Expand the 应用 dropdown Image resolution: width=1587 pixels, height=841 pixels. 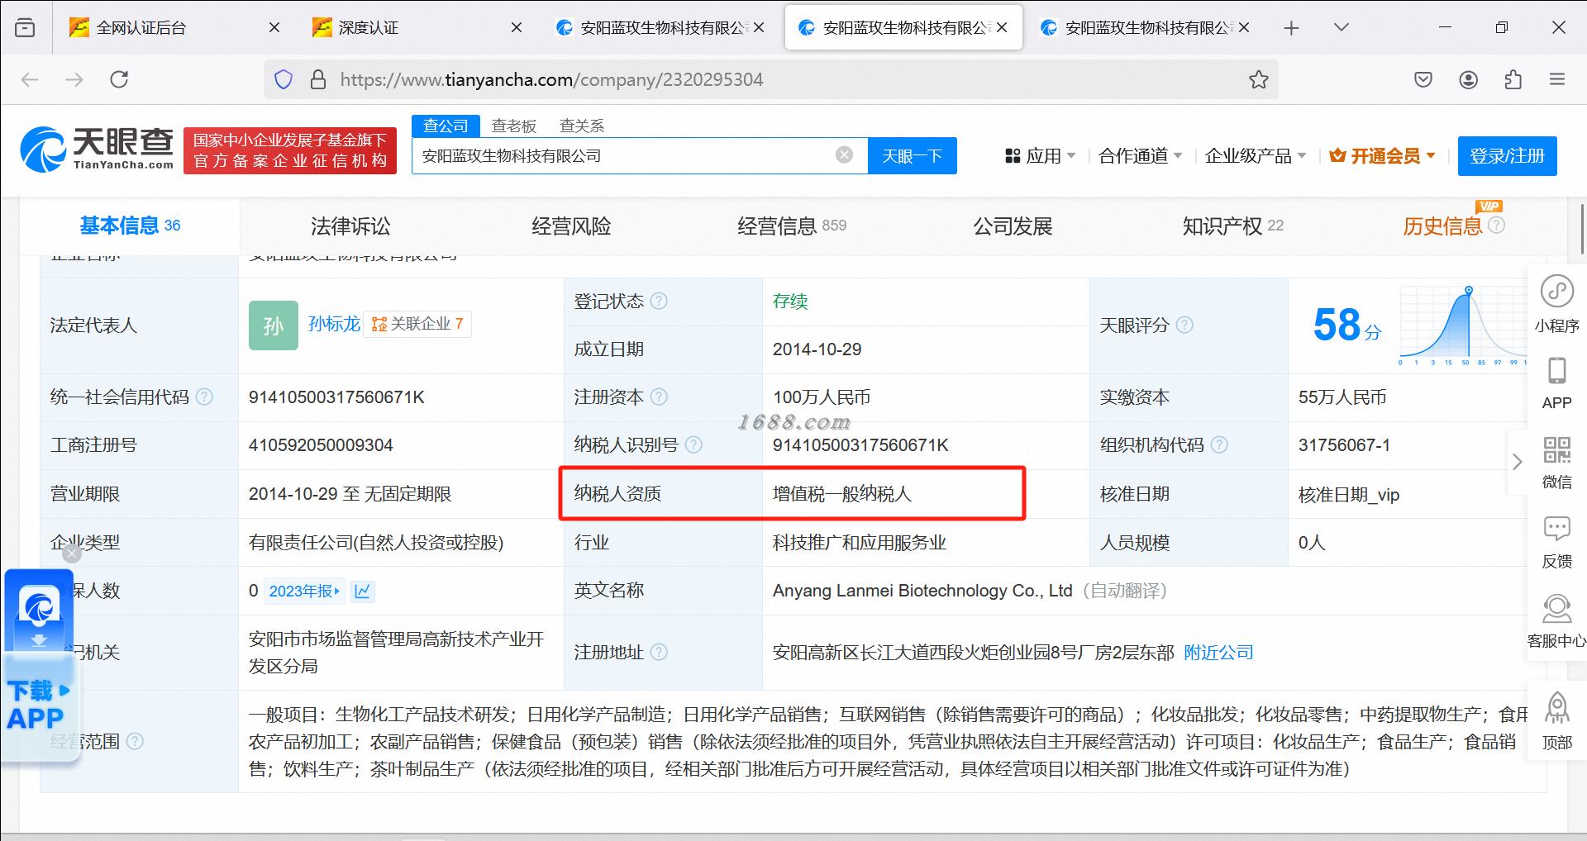1040,156
